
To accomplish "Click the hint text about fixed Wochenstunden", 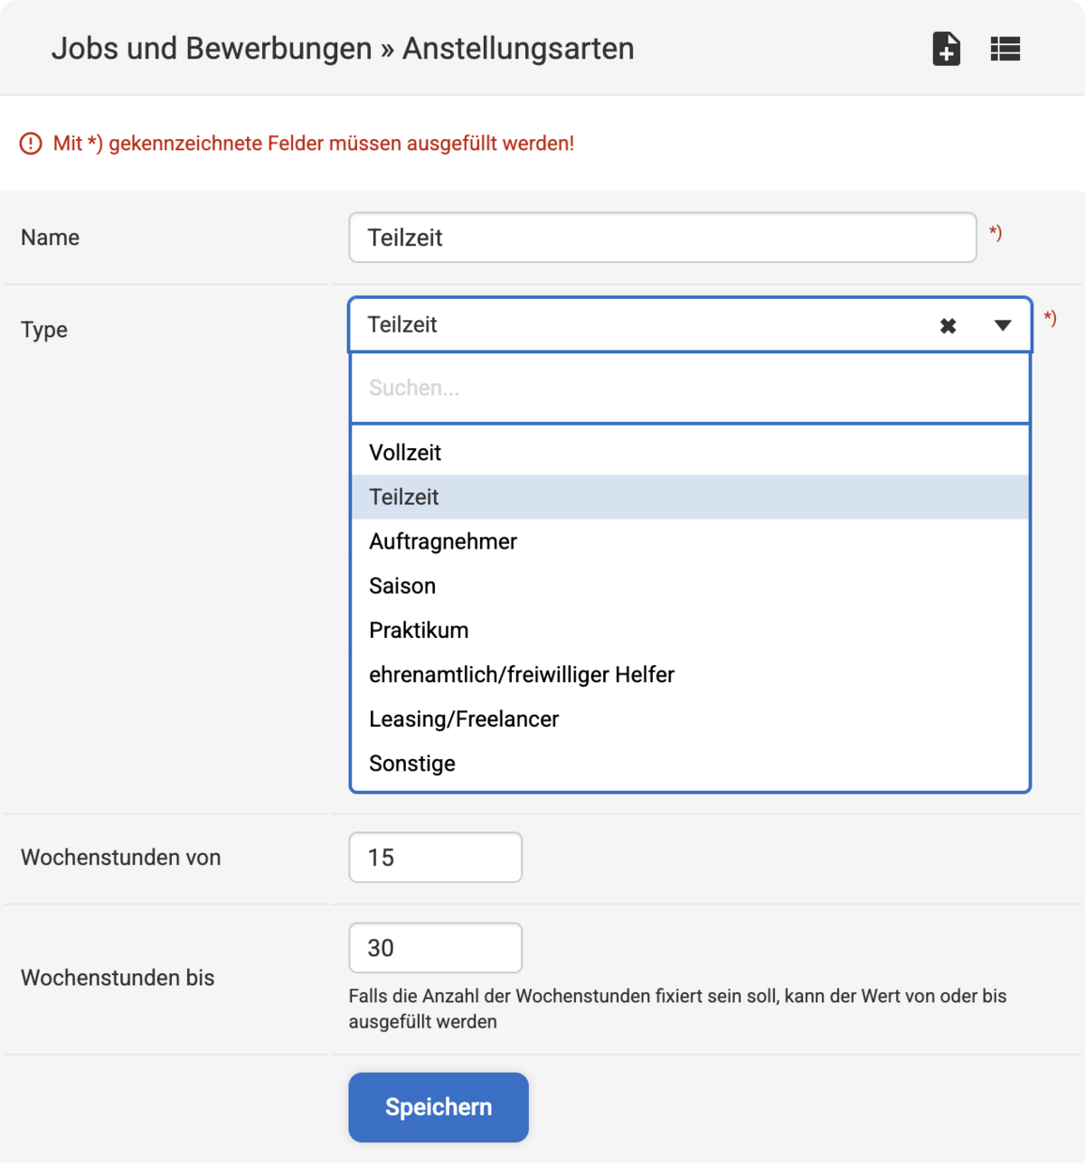I will [677, 1008].
